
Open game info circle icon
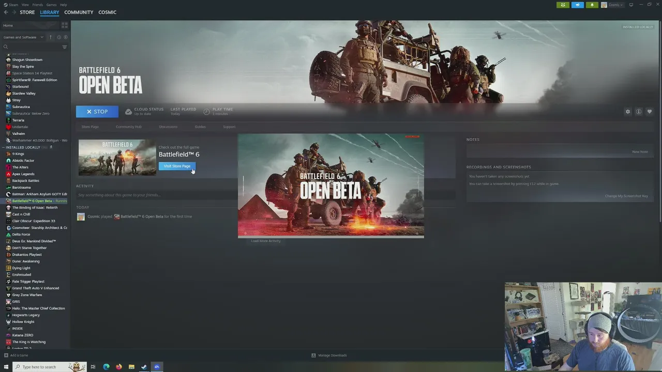(639, 112)
